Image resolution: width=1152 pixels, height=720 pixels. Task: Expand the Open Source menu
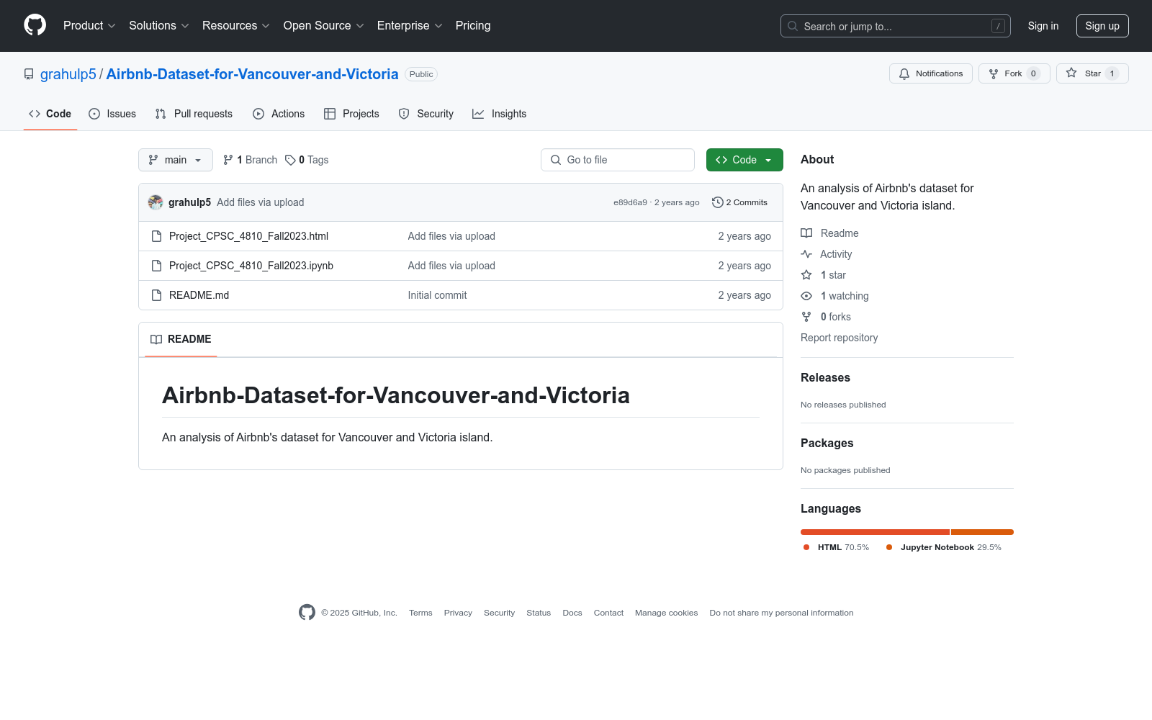pyautogui.click(x=324, y=25)
